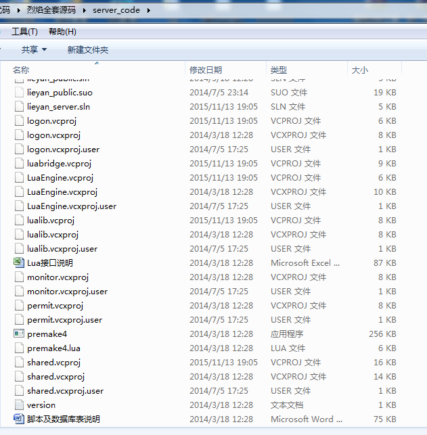Image resolution: width=427 pixels, height=435 pixels.
Task: Click the shared.vcproj file icon
Action: [19, 363]
